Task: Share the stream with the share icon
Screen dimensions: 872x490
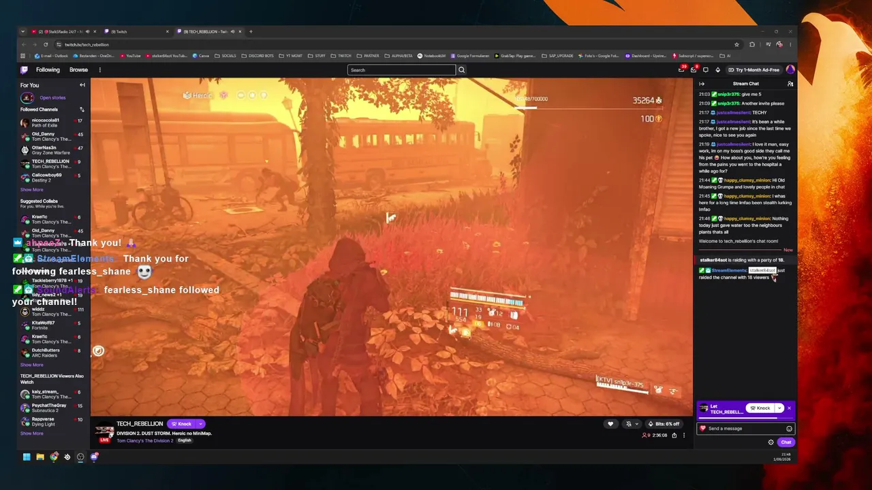Action: coord(674,436)
